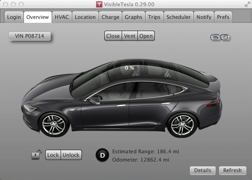Click the Tesla logo in title bar
The width and height of the screenshot is (252, 180).
[x=99, y=4]
